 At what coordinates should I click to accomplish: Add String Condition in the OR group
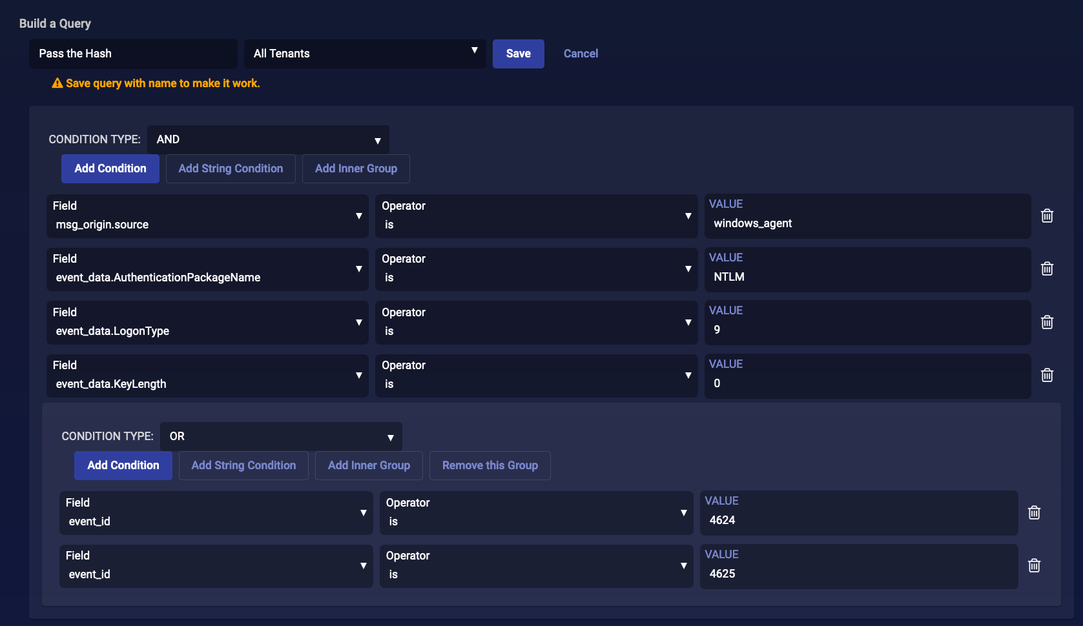coord(243,465)
